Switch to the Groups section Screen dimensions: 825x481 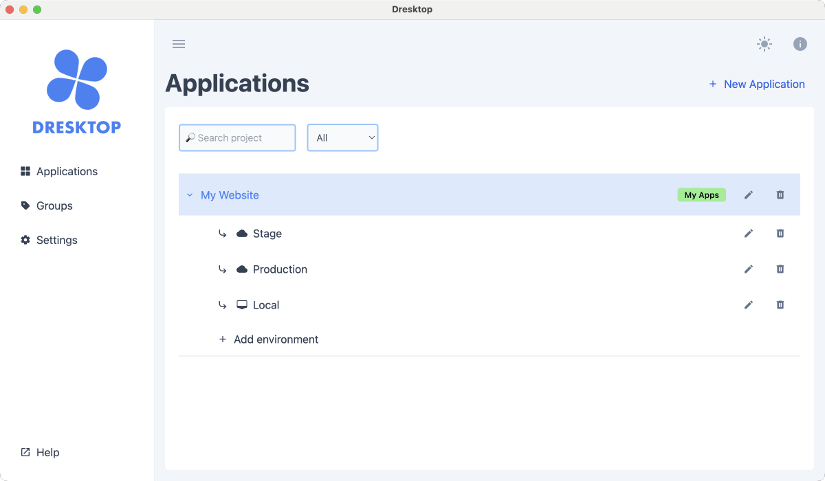(54, 205)
